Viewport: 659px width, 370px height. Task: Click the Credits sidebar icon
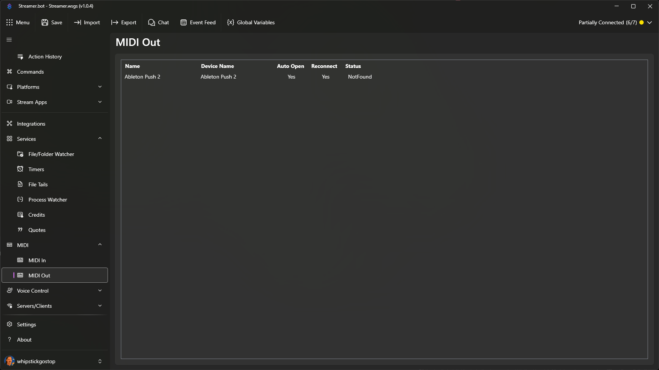pos(21,215)
